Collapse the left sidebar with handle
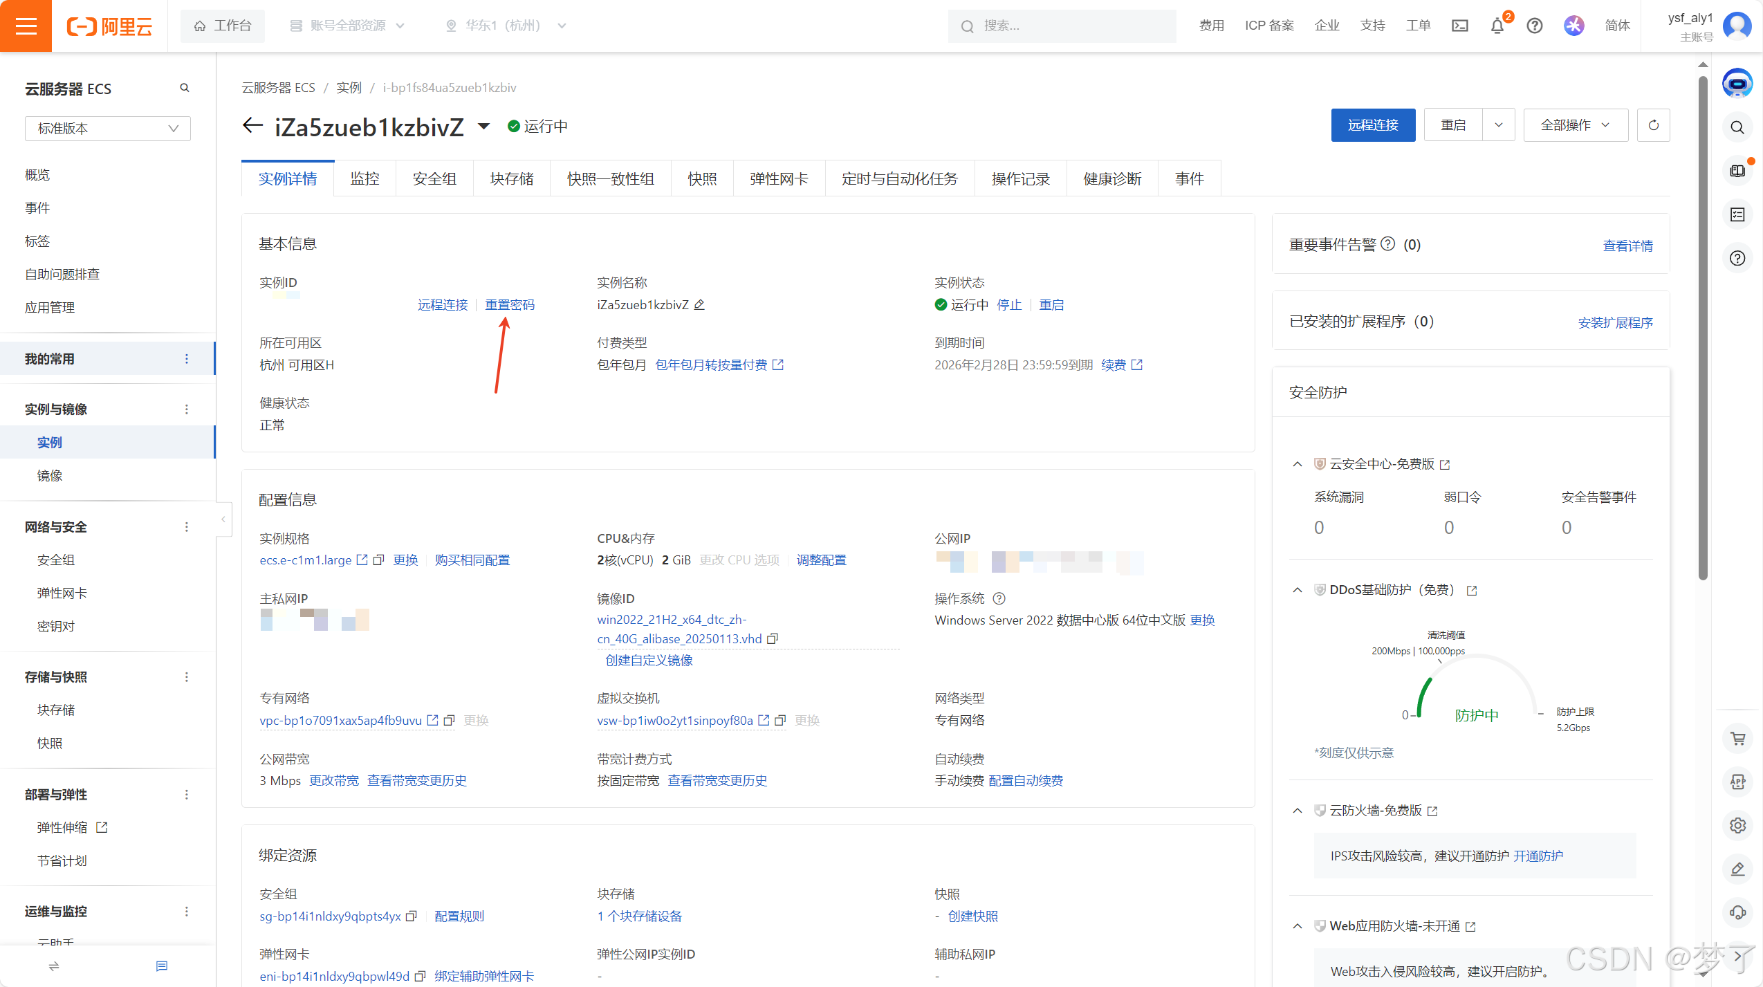Image resolution: width=1763 pixels, height=987 pixels. [223, 519]
